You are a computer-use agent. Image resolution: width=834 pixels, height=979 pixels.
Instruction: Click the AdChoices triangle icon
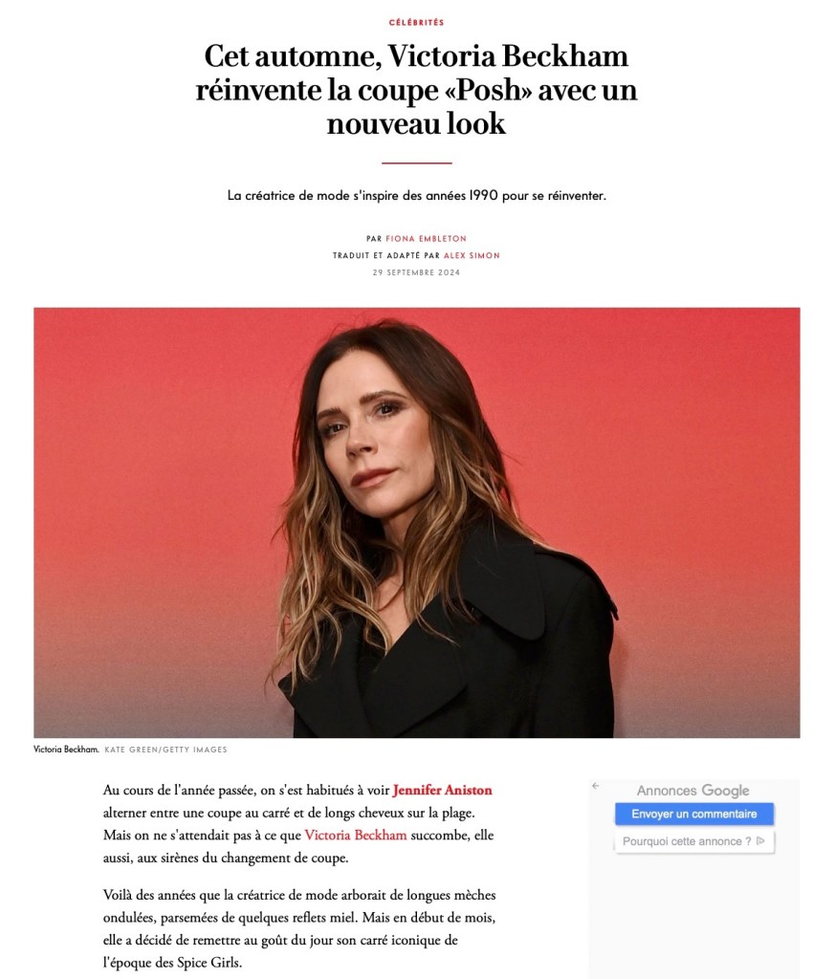pyautogui.click(x=760, y=841)
